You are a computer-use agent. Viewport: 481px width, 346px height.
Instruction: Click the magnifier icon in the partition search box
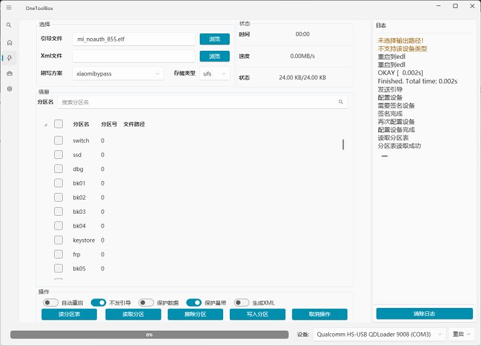[341, 102]
